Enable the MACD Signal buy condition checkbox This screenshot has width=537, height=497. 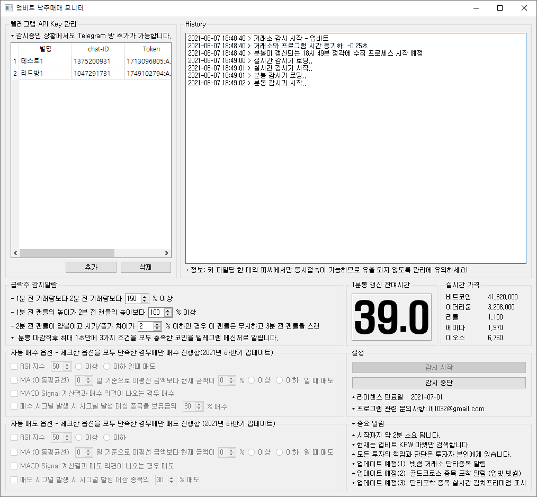pyautogui.click(x=14, y=393)
